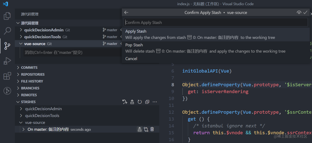Expand quickDecisionTools Git repository in source control
The height and width of the screenshot is (143, 312).
click(x=21, y=37)
